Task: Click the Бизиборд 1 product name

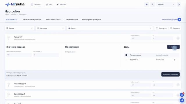Action: pos(19,94)
